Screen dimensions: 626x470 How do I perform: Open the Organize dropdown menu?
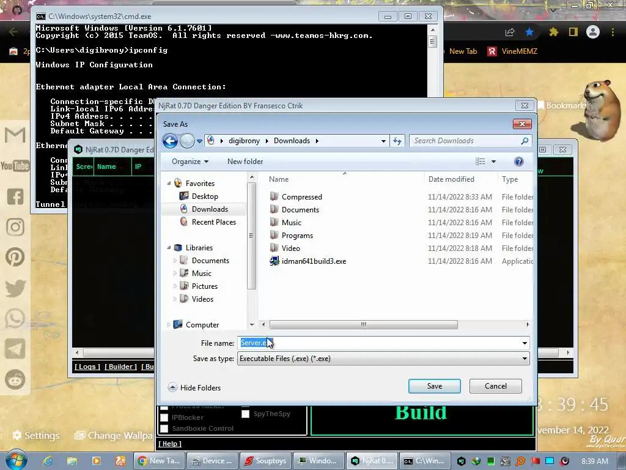pyautogui.click(x=190, y=162)
